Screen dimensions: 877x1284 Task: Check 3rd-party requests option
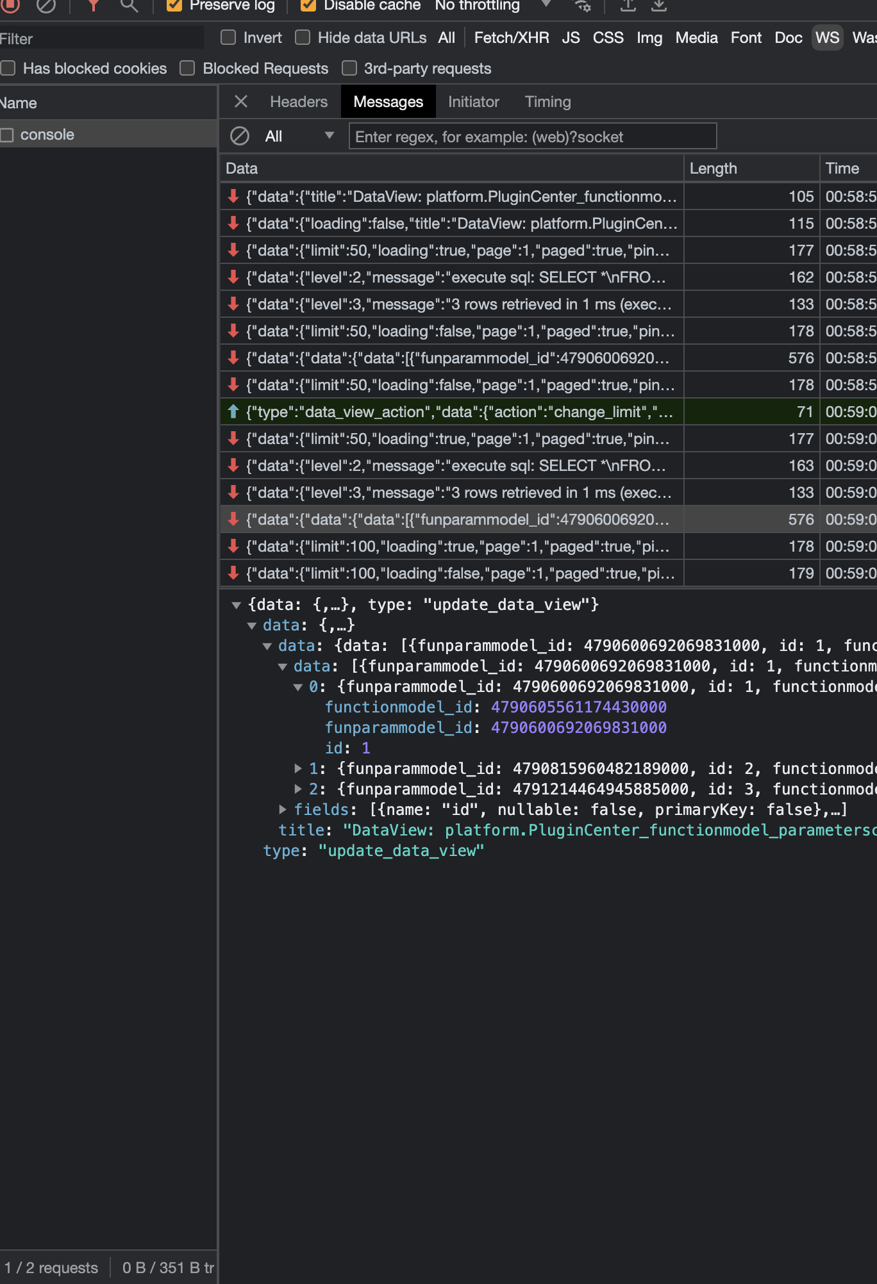point(349,68)
